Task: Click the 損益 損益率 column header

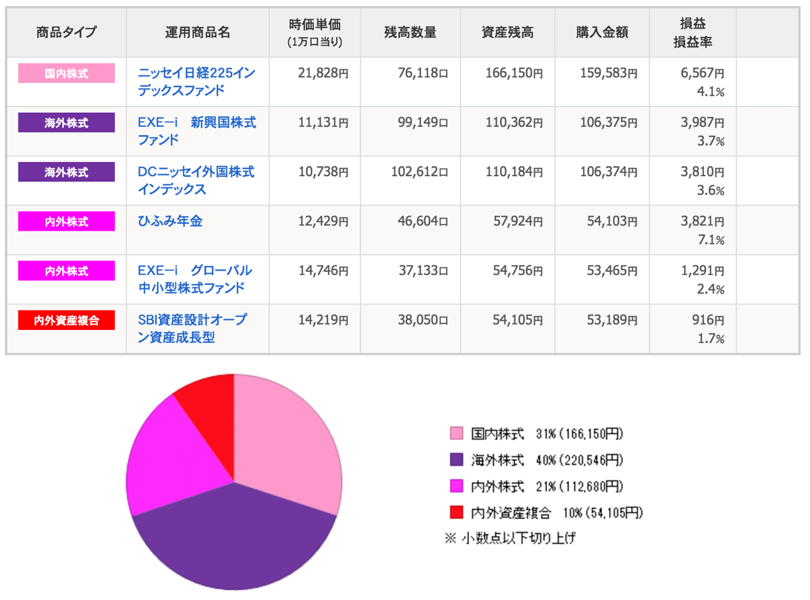Action: tap(693, 33)
